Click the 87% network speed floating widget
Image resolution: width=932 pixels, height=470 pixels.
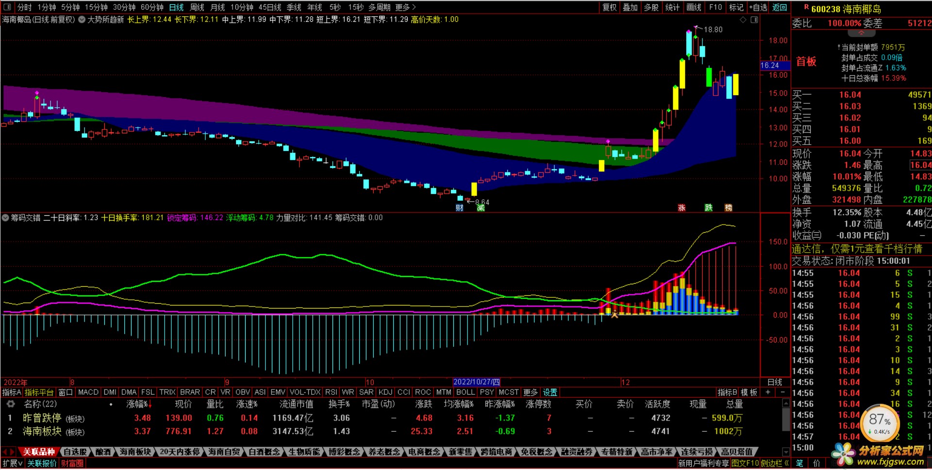click(880, 423)
